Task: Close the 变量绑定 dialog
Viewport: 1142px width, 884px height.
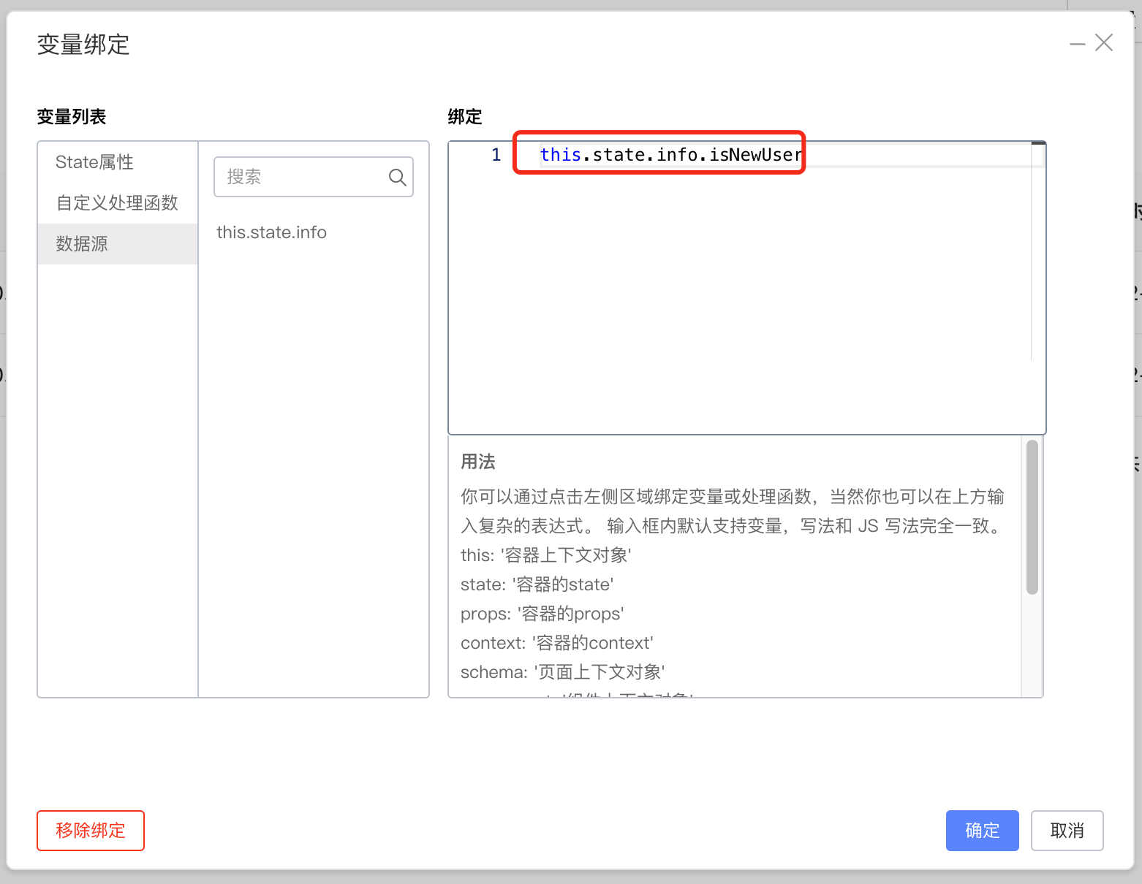Action: [x=1104, y=42]
